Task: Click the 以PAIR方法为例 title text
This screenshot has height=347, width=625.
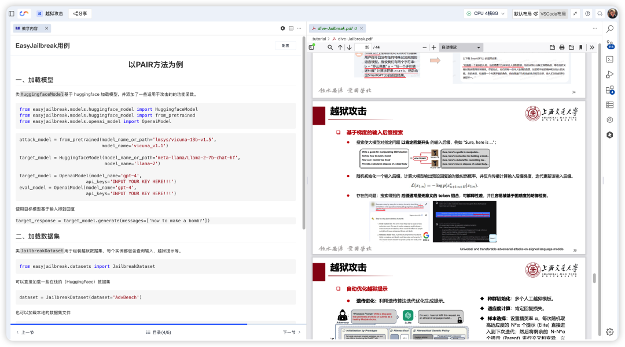Action: click(156, 65)
